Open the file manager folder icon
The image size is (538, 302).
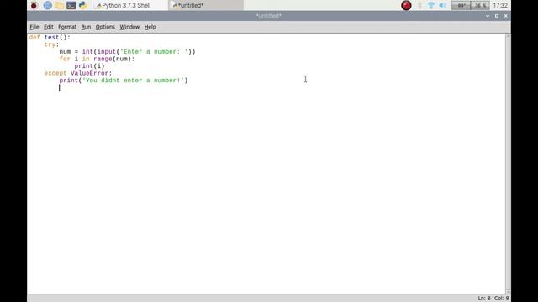[x=60, y=6]
